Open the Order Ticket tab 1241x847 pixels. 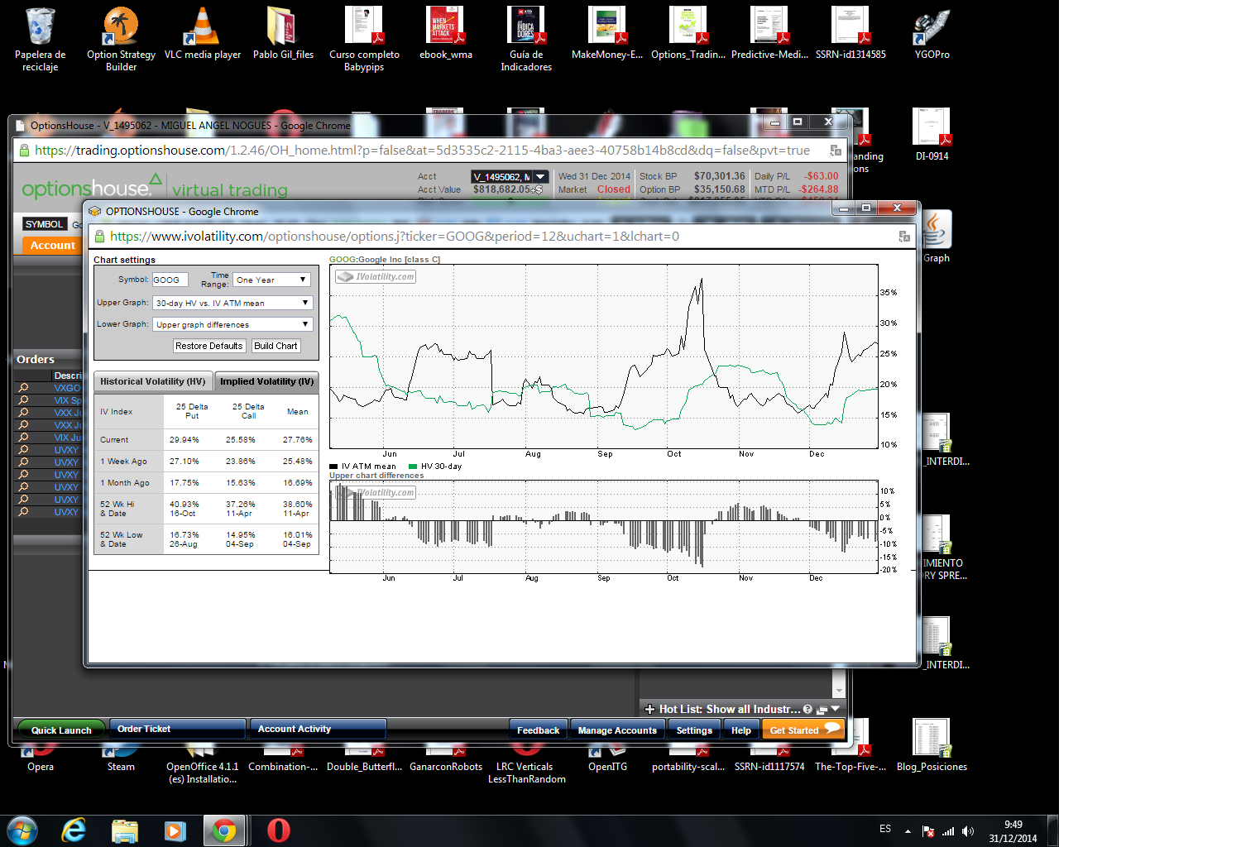[178, 729]
